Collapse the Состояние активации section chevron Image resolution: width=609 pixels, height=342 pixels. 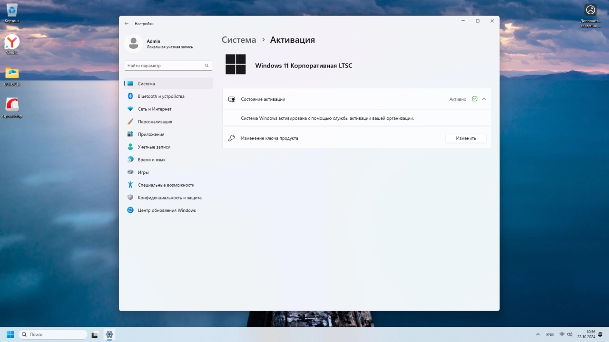click(x=484, y=99)
